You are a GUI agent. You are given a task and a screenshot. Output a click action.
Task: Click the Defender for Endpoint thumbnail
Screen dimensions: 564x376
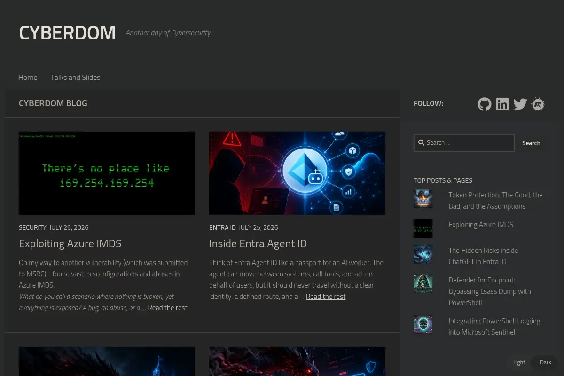pyautogui.click(x=423, y=284)
